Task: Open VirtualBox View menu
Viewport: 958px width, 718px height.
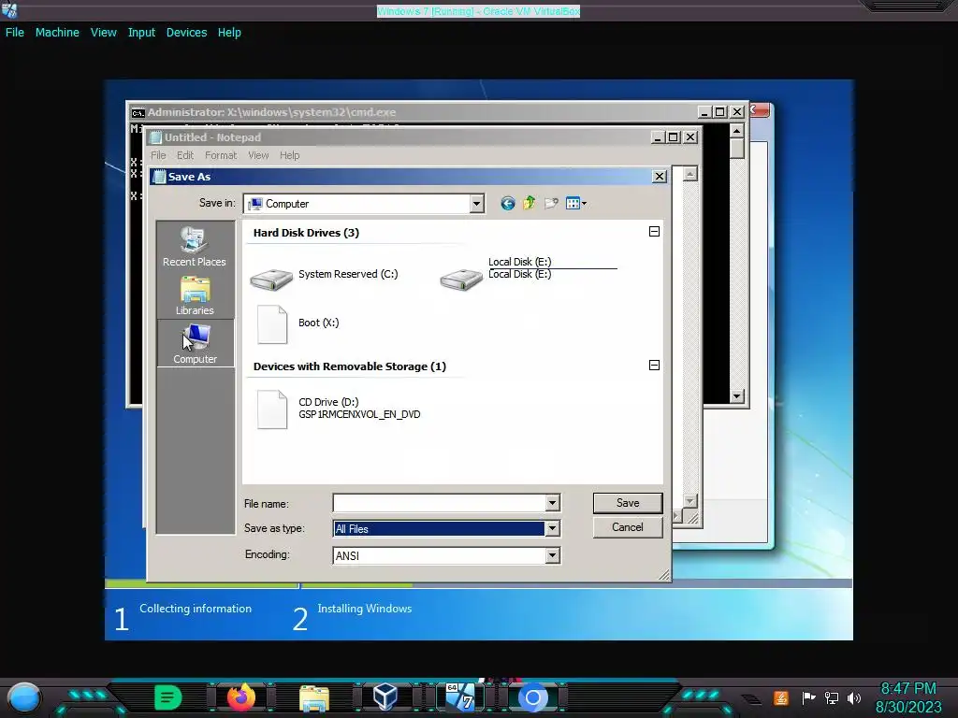Action: 103,33
